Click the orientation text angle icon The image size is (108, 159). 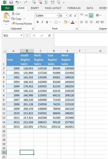(x=98, y=15)
